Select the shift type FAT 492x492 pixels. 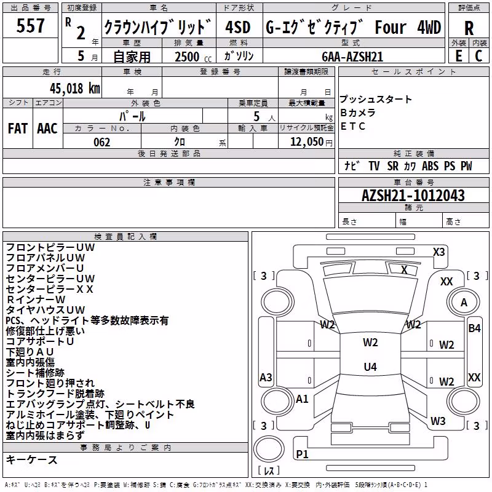[x=18, y=129]
